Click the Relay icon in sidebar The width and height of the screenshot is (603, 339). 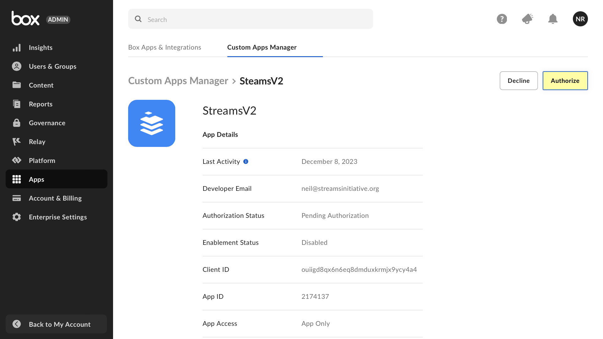pyautogui.click(x=17, y=142)
